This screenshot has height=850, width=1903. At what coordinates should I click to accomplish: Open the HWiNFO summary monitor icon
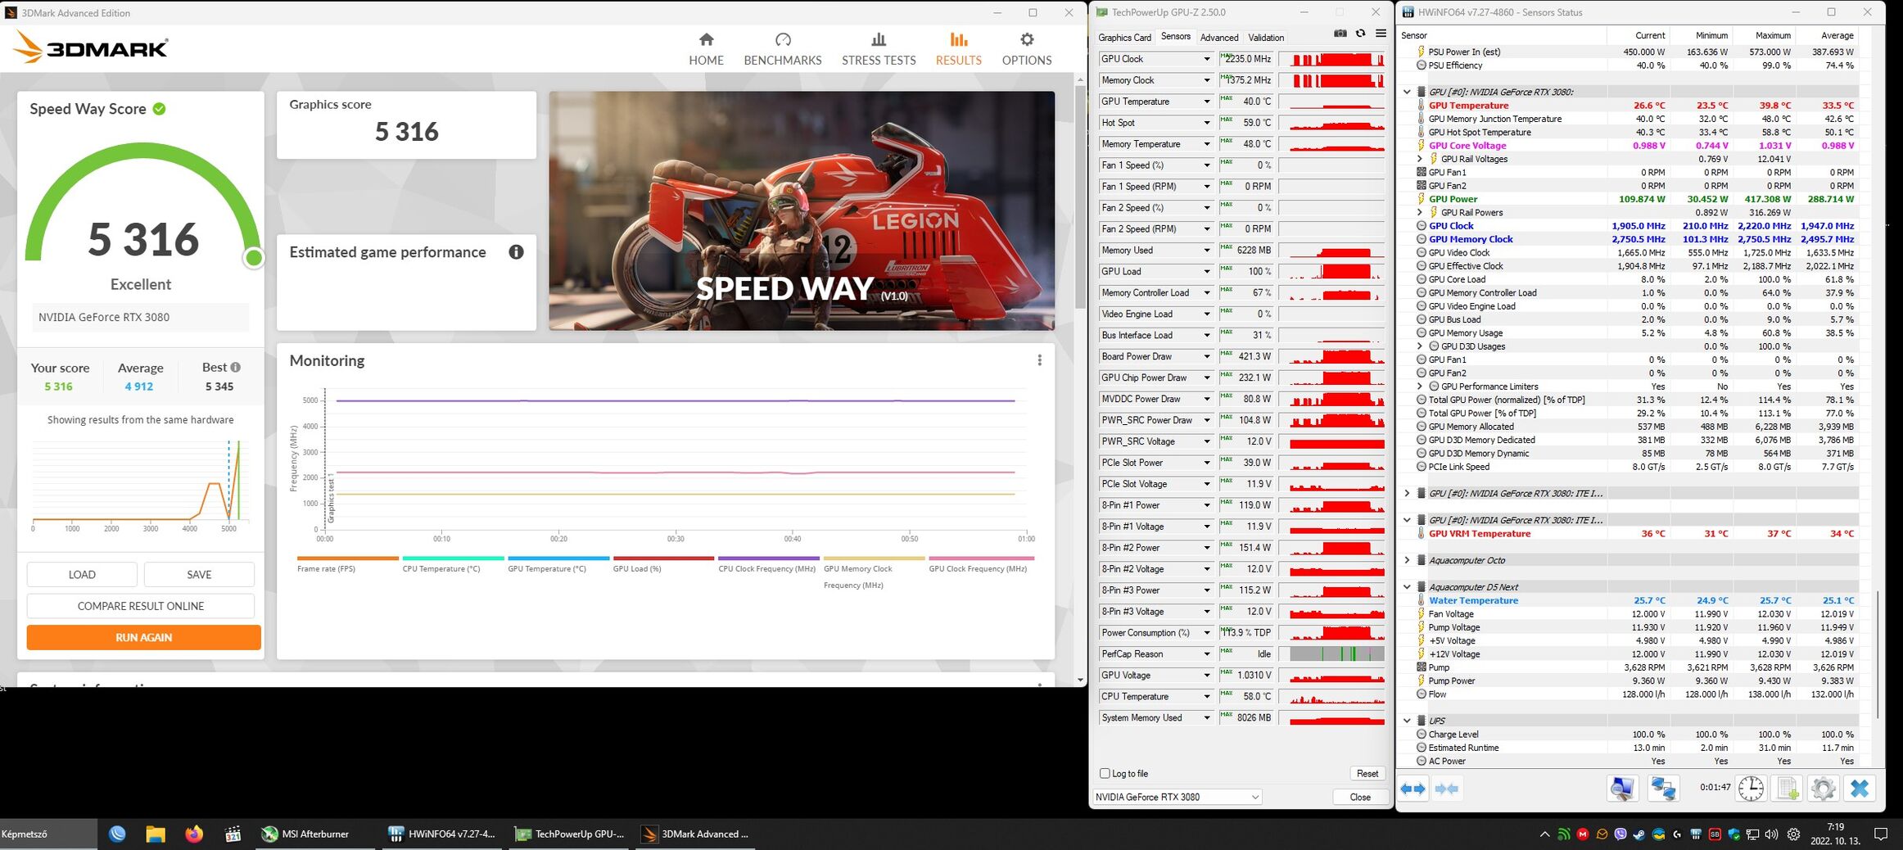click(1622, 789)
